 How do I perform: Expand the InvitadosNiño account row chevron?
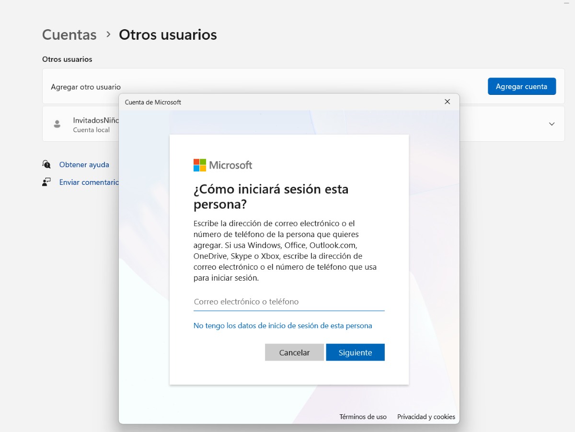click(552, 124)
